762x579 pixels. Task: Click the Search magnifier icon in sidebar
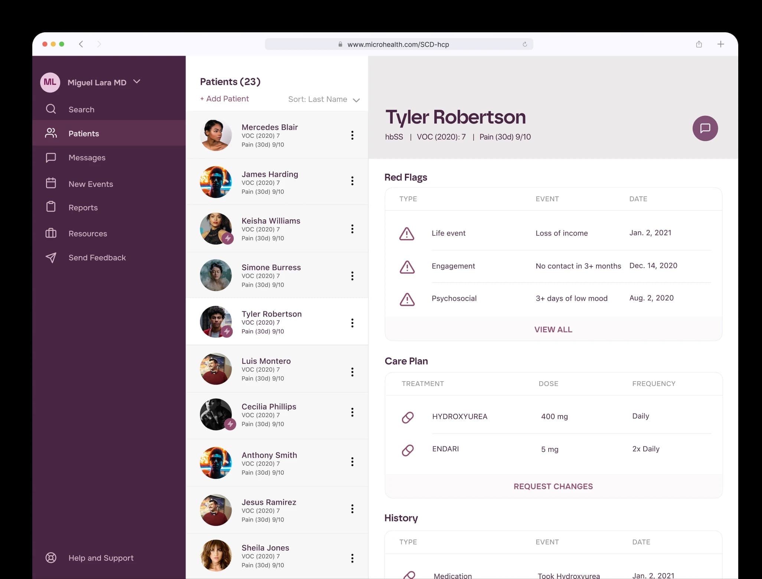[x=51, y=109]
